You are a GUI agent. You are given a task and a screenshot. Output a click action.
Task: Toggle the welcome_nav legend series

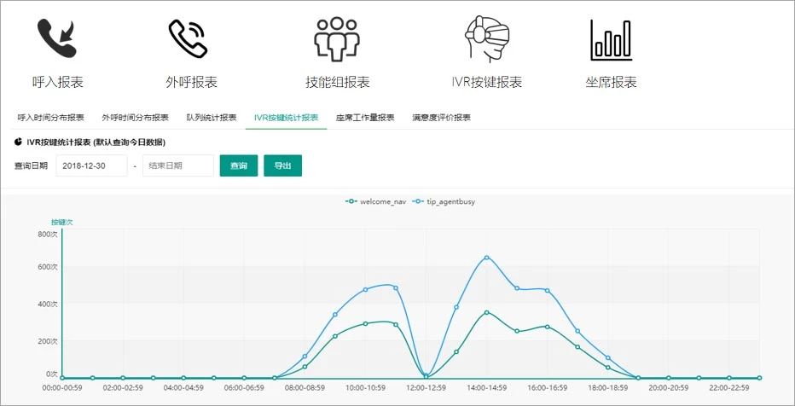pyautogui.click(x=375, y=201)
